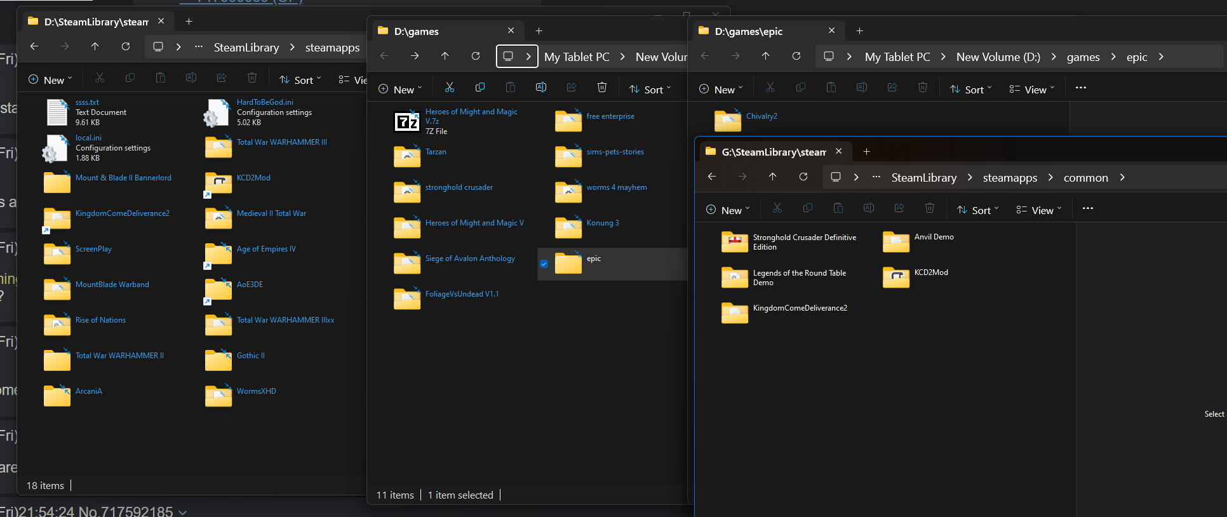1227x517 pixels.
Task: Select the Gothic II folder
Action: [235, 360]
